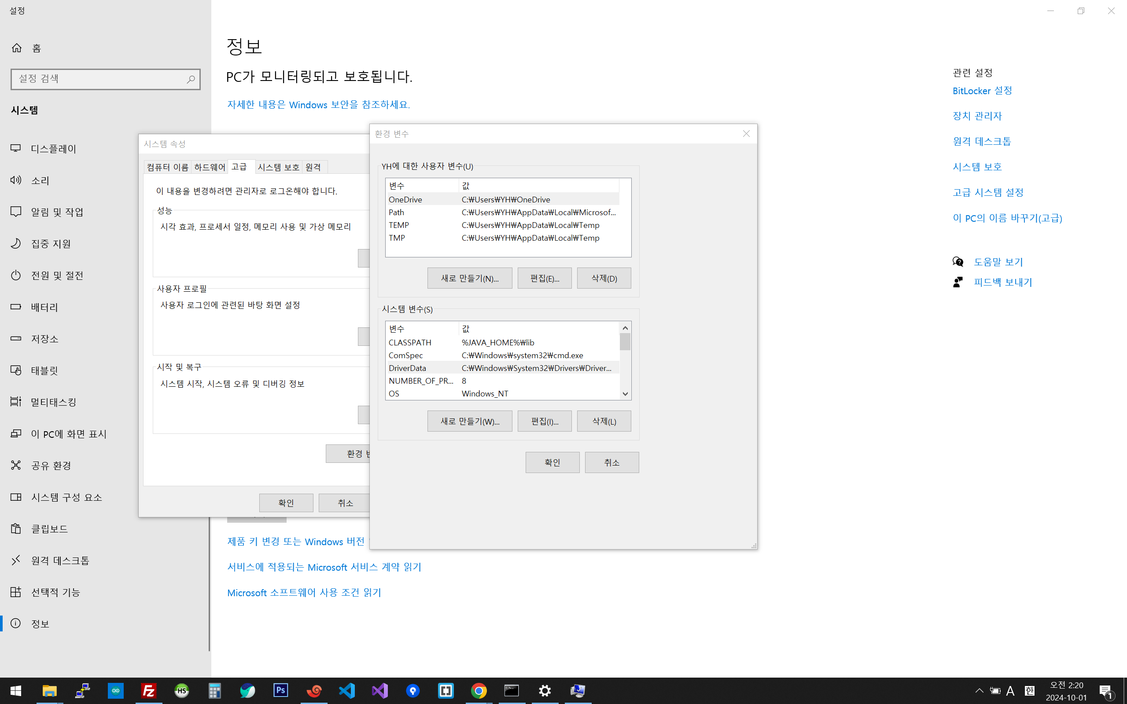Switch to the 시스템 보호 tab
Viewport: 1127px width, 704px height.
[279, 167]
